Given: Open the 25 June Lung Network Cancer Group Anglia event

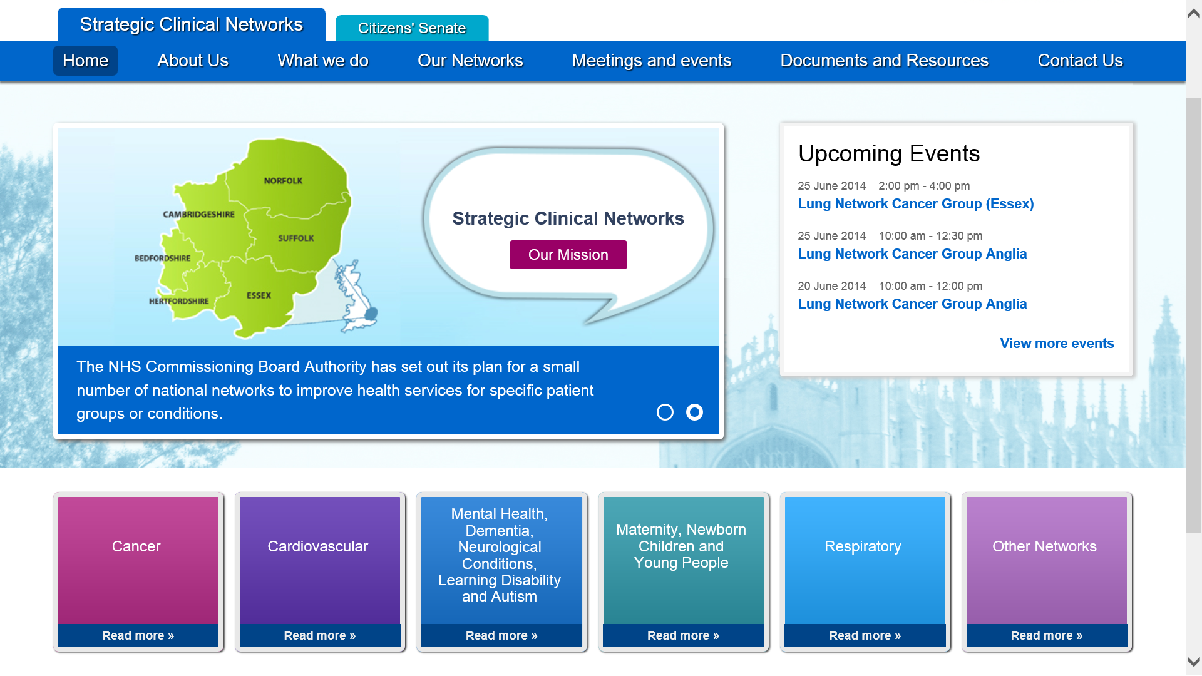Looking at the screenshot, I should (912, 254).
